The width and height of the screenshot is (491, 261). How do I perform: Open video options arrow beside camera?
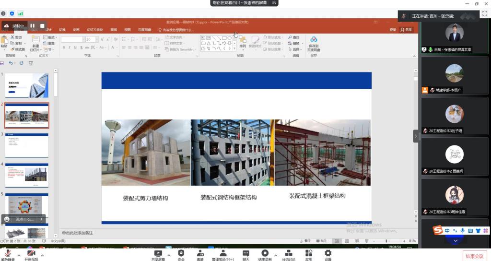point(42,255)
